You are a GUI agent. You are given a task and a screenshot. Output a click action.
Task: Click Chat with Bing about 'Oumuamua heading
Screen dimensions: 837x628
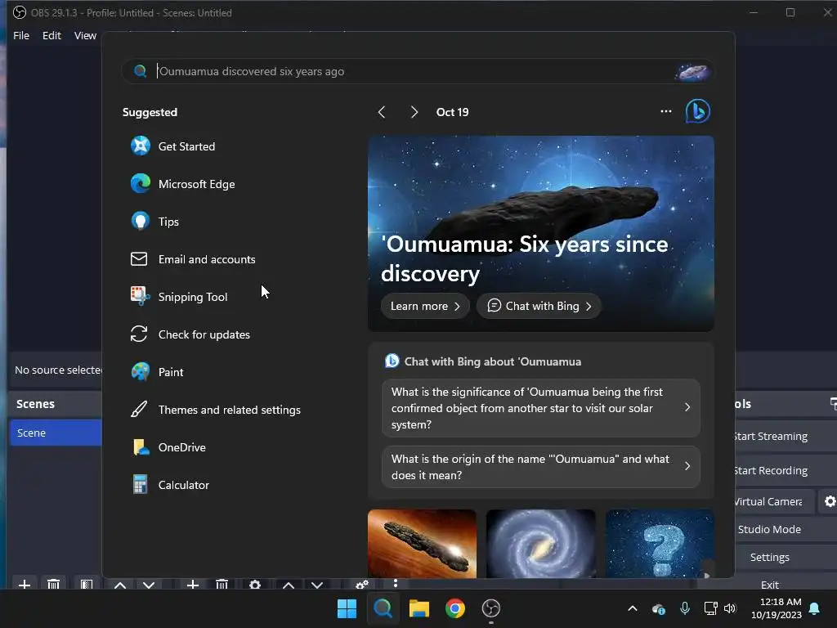pyautogui.click(x=493, y=361)
